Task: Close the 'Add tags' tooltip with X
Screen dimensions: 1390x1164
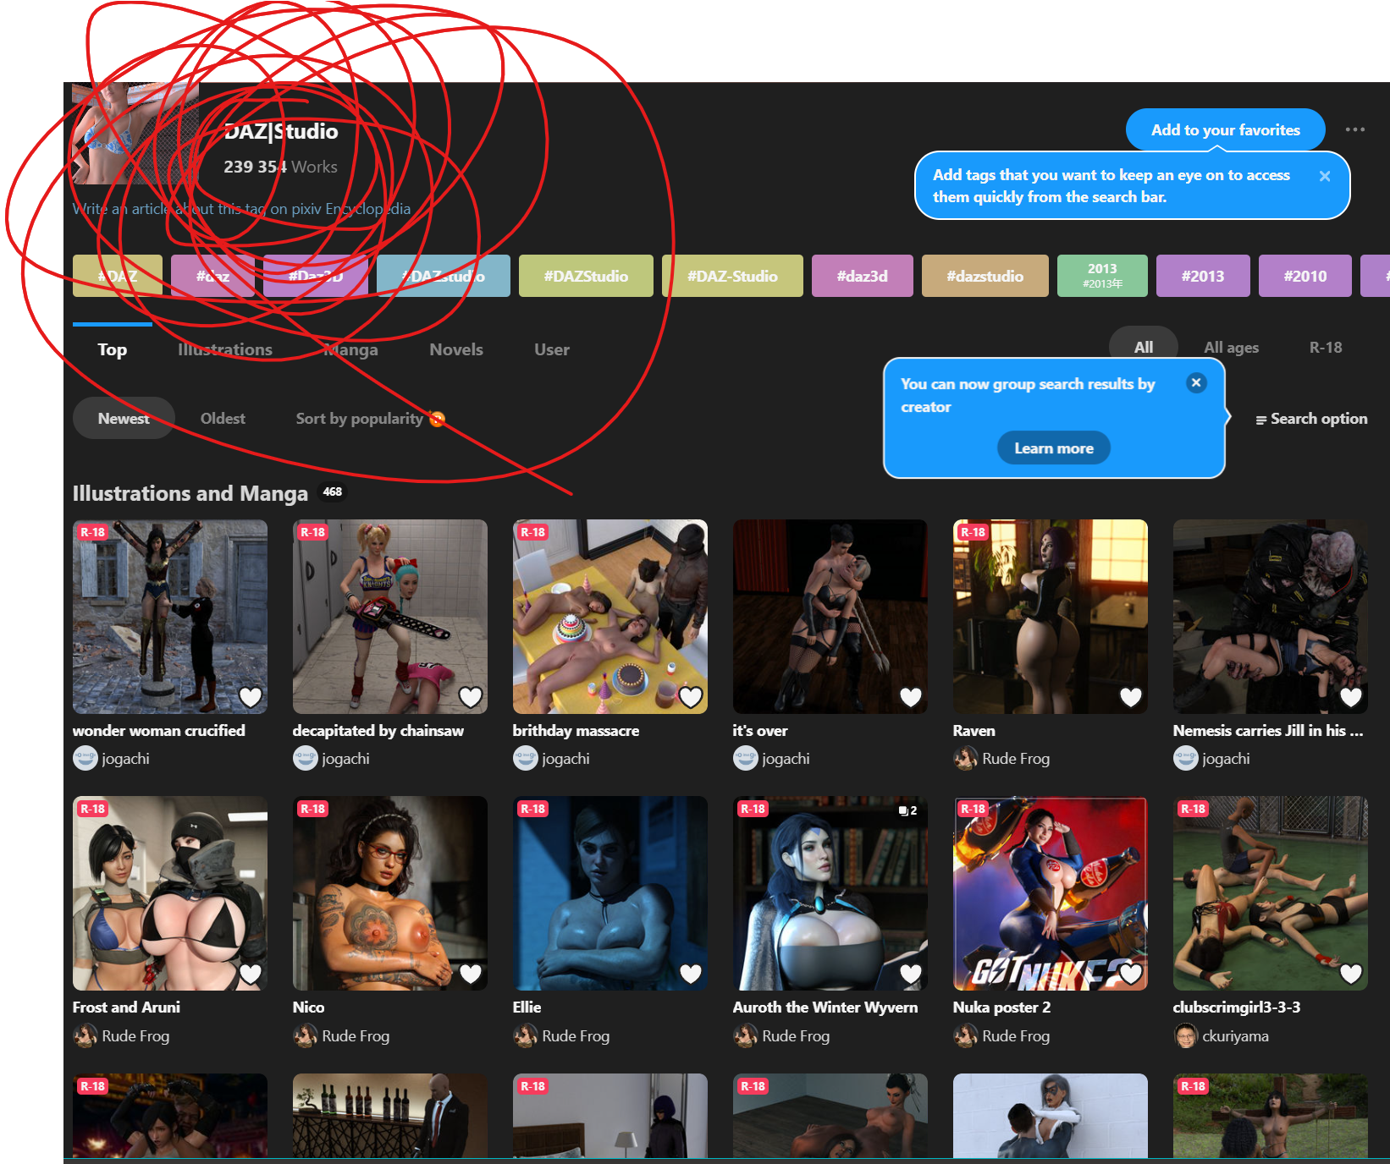Action: tap(1325, 176)
